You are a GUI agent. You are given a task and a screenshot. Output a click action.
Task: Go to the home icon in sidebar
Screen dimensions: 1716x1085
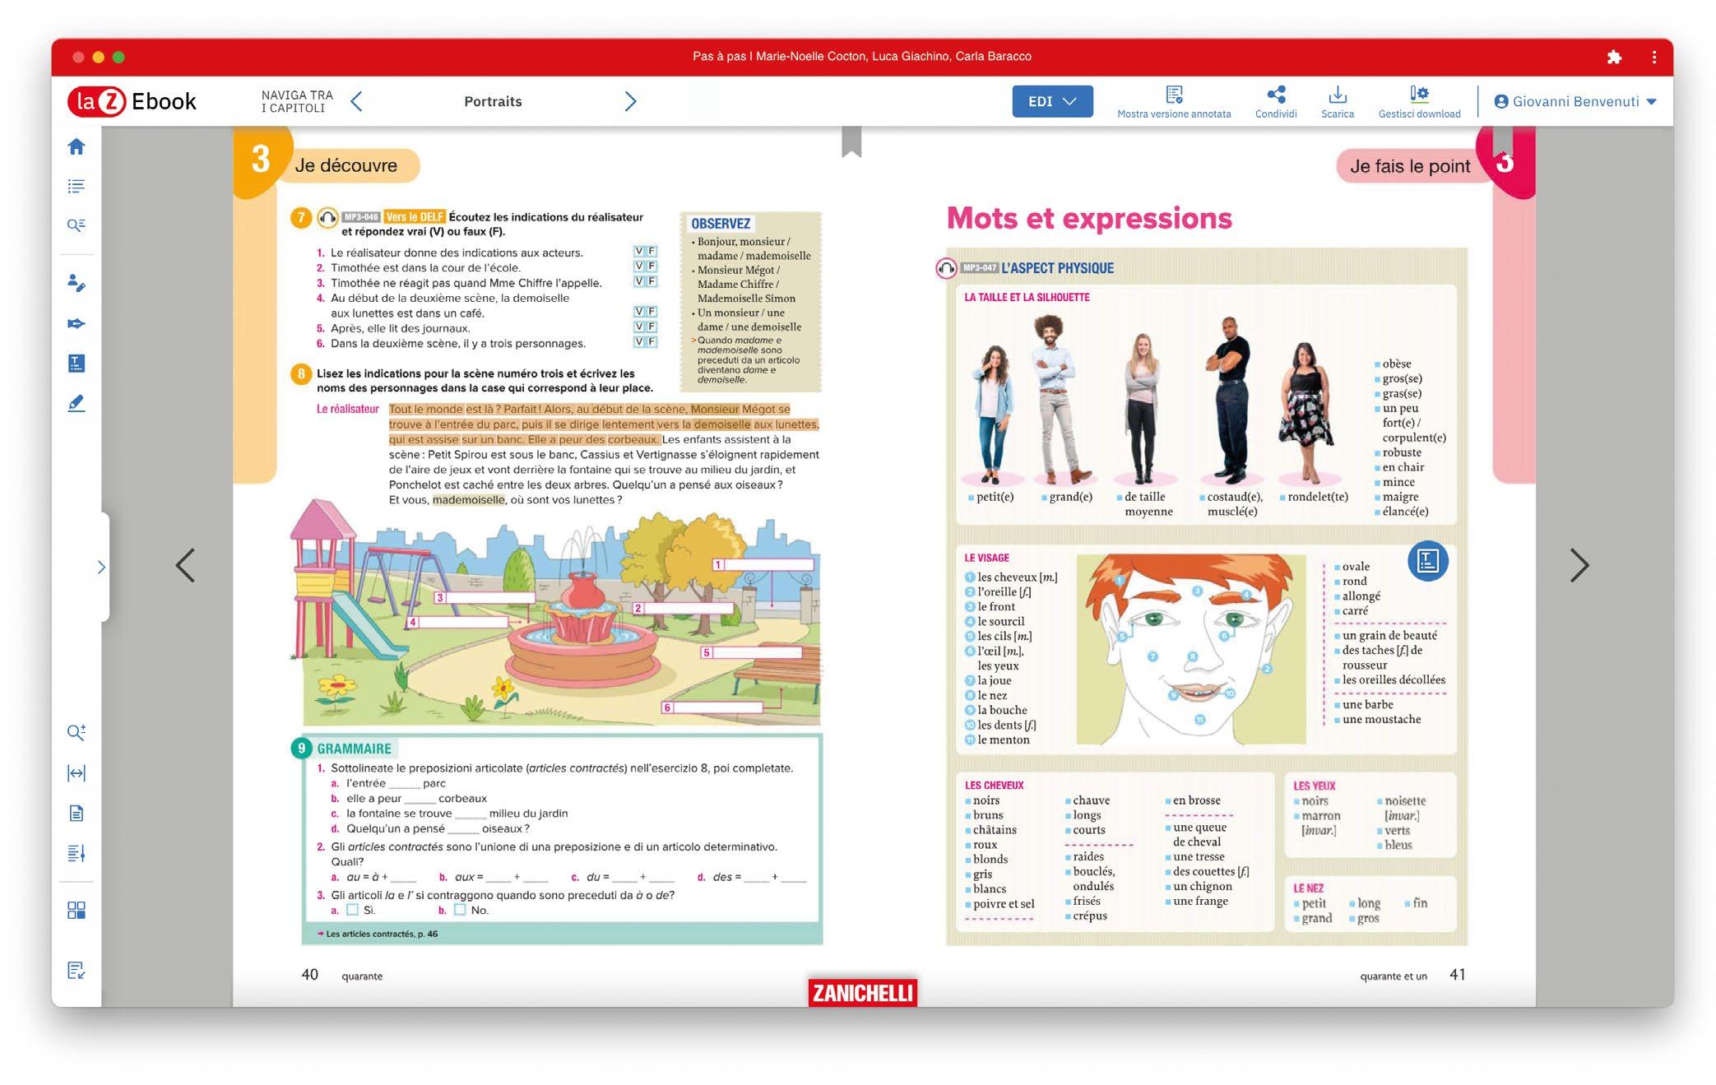[x=77, y=146]
